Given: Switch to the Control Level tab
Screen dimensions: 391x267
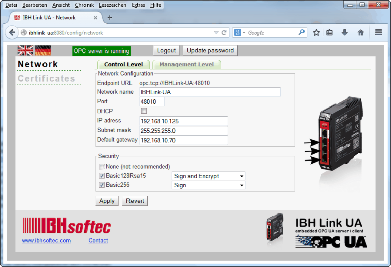Looking at the screenshot, I should 123,64.
